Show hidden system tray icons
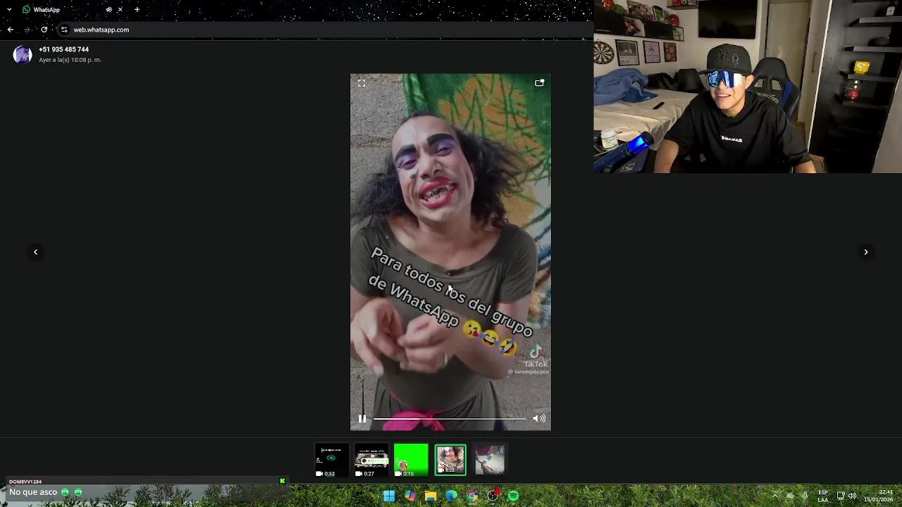The height and width of the screenshot is (507, 902). (775, 496)
